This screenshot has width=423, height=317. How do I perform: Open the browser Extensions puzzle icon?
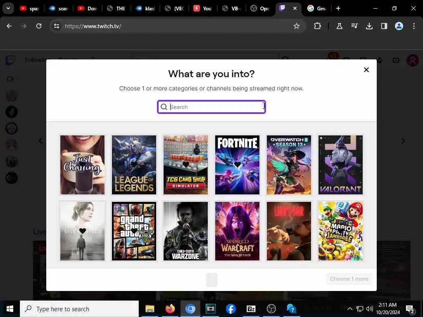pyautogui.click(x=318, y=26)
